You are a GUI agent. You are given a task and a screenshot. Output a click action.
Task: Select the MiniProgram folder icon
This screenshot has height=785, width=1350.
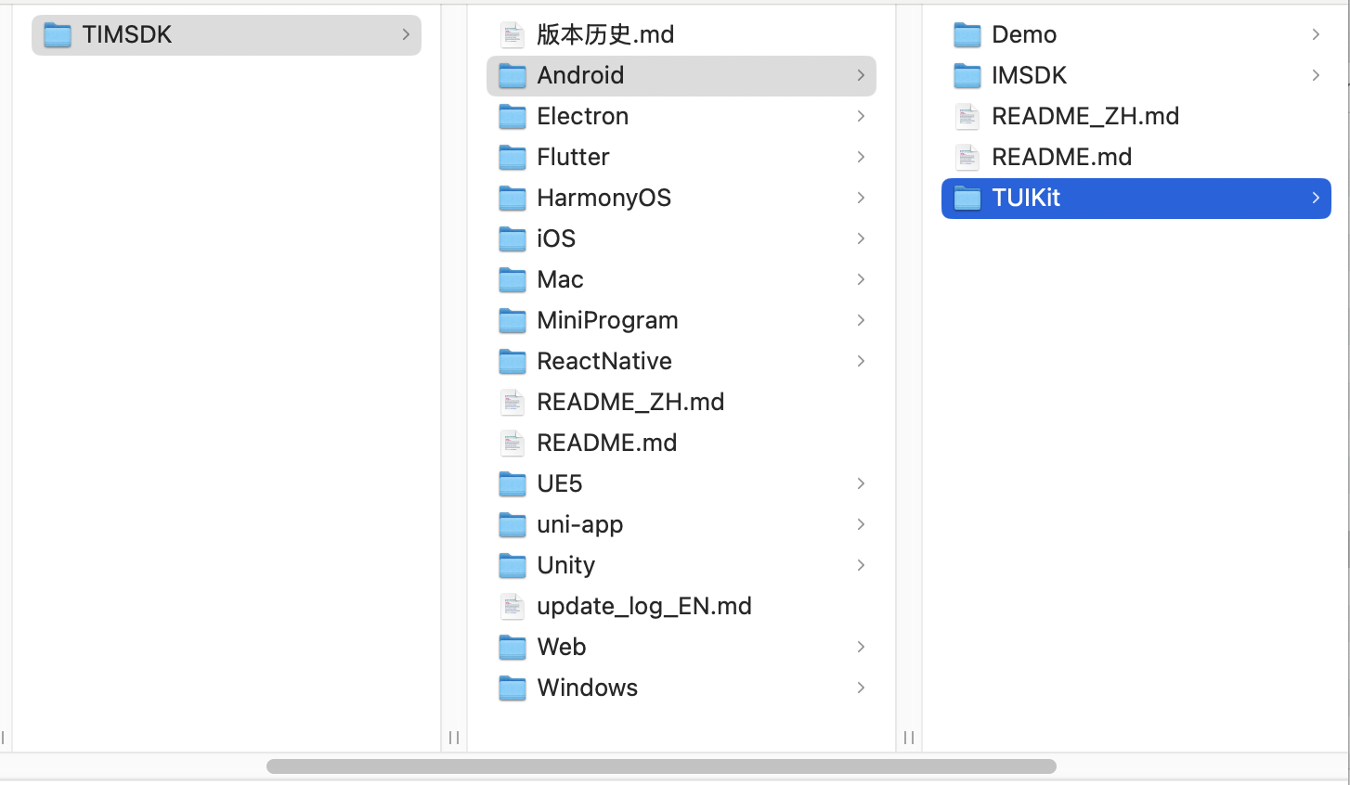click(513, 321)
